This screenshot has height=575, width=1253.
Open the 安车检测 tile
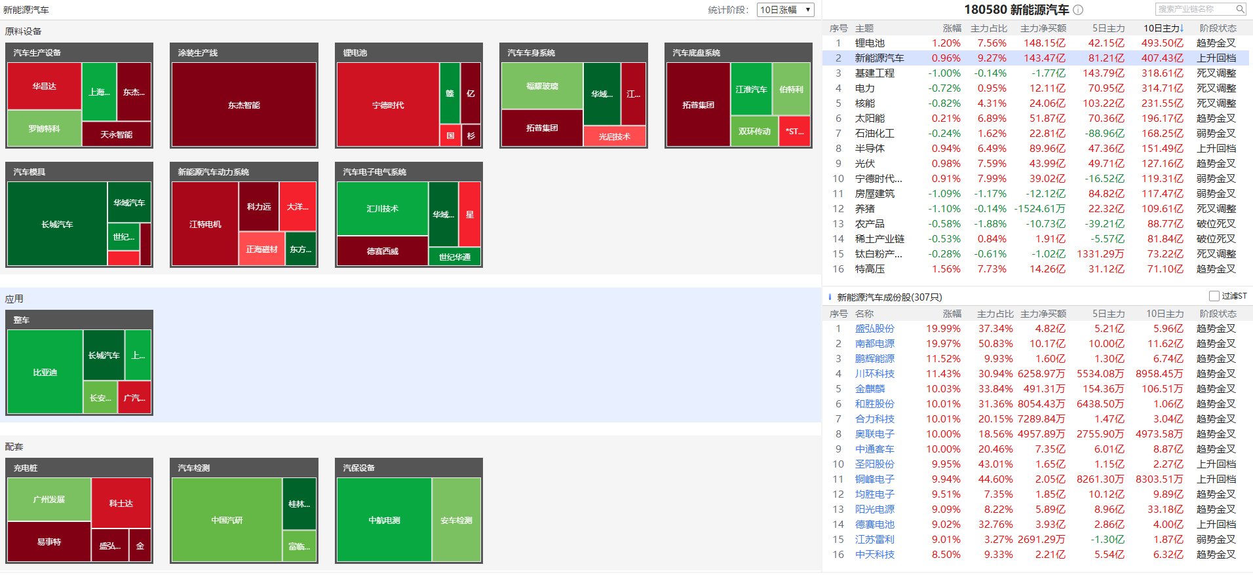click(x=456, y=520)
